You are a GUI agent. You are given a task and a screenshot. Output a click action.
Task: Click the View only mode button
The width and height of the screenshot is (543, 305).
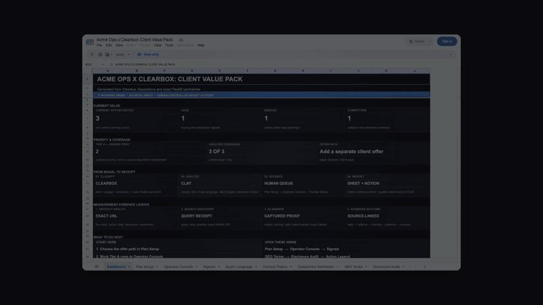(x=148, y=55)
